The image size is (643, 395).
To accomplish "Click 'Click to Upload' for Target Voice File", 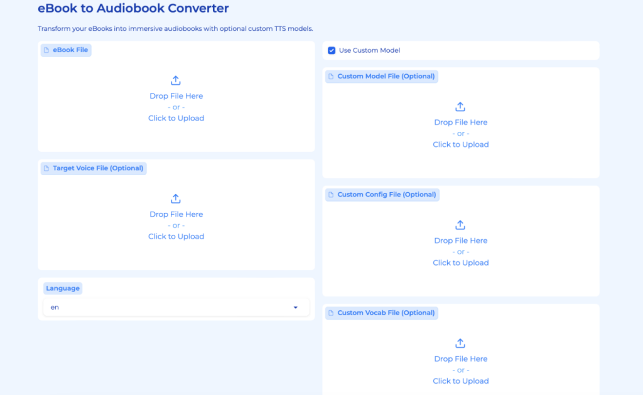I will (176, 237).
